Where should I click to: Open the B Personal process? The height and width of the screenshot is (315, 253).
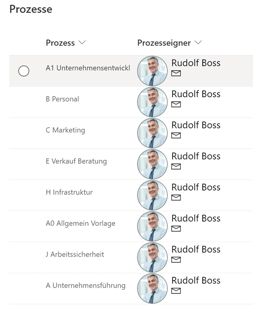pos(62,99)
